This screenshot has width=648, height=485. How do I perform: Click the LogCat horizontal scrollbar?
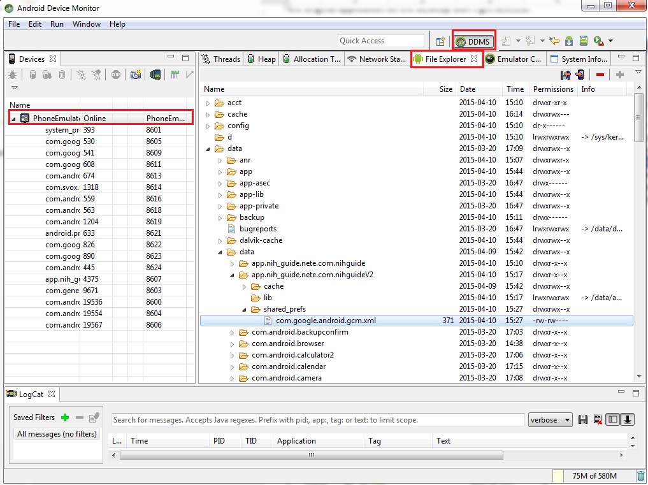click(311, 455)
